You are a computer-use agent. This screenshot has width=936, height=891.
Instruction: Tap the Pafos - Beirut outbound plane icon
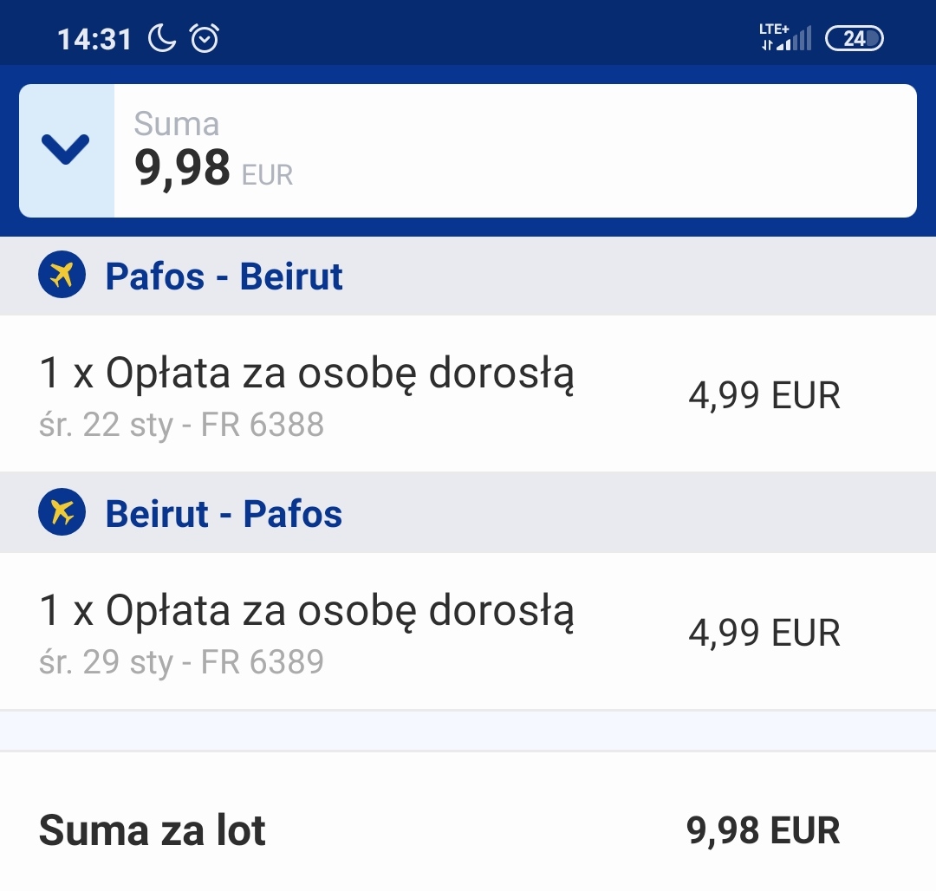pos(62,275)
